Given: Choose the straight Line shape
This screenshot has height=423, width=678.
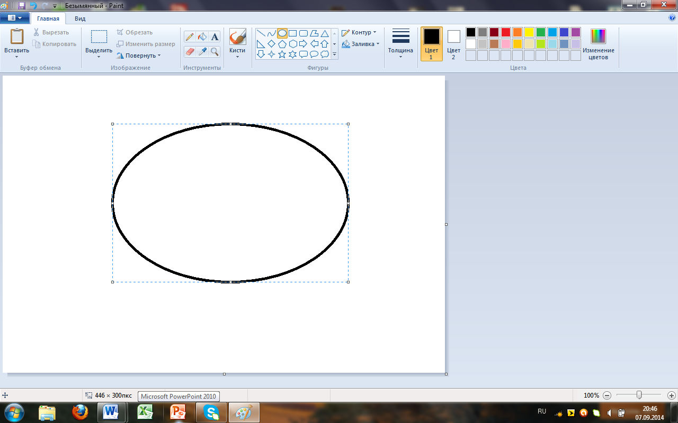Looking at the screenshot, I should tap(261, 33).
